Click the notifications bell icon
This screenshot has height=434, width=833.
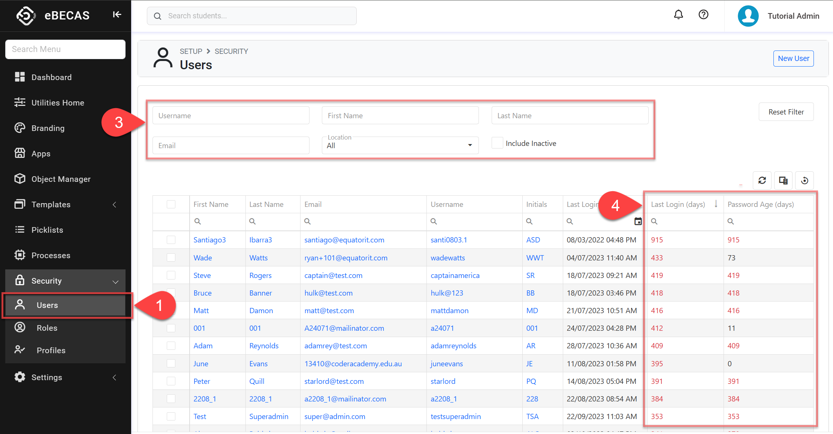click(678, 15)
